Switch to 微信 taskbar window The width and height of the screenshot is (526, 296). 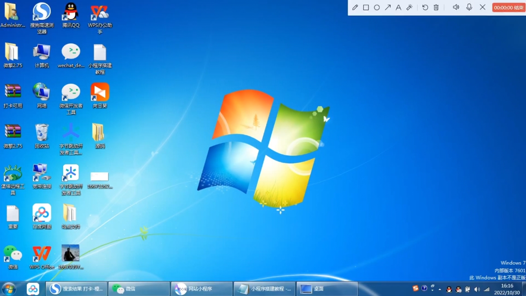coord(139,289)
